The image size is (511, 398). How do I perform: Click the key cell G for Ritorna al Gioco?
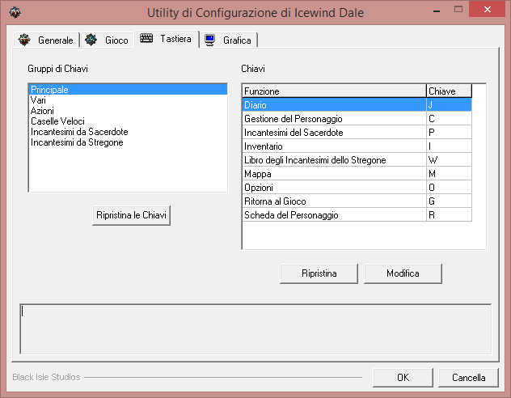(449, 201)
